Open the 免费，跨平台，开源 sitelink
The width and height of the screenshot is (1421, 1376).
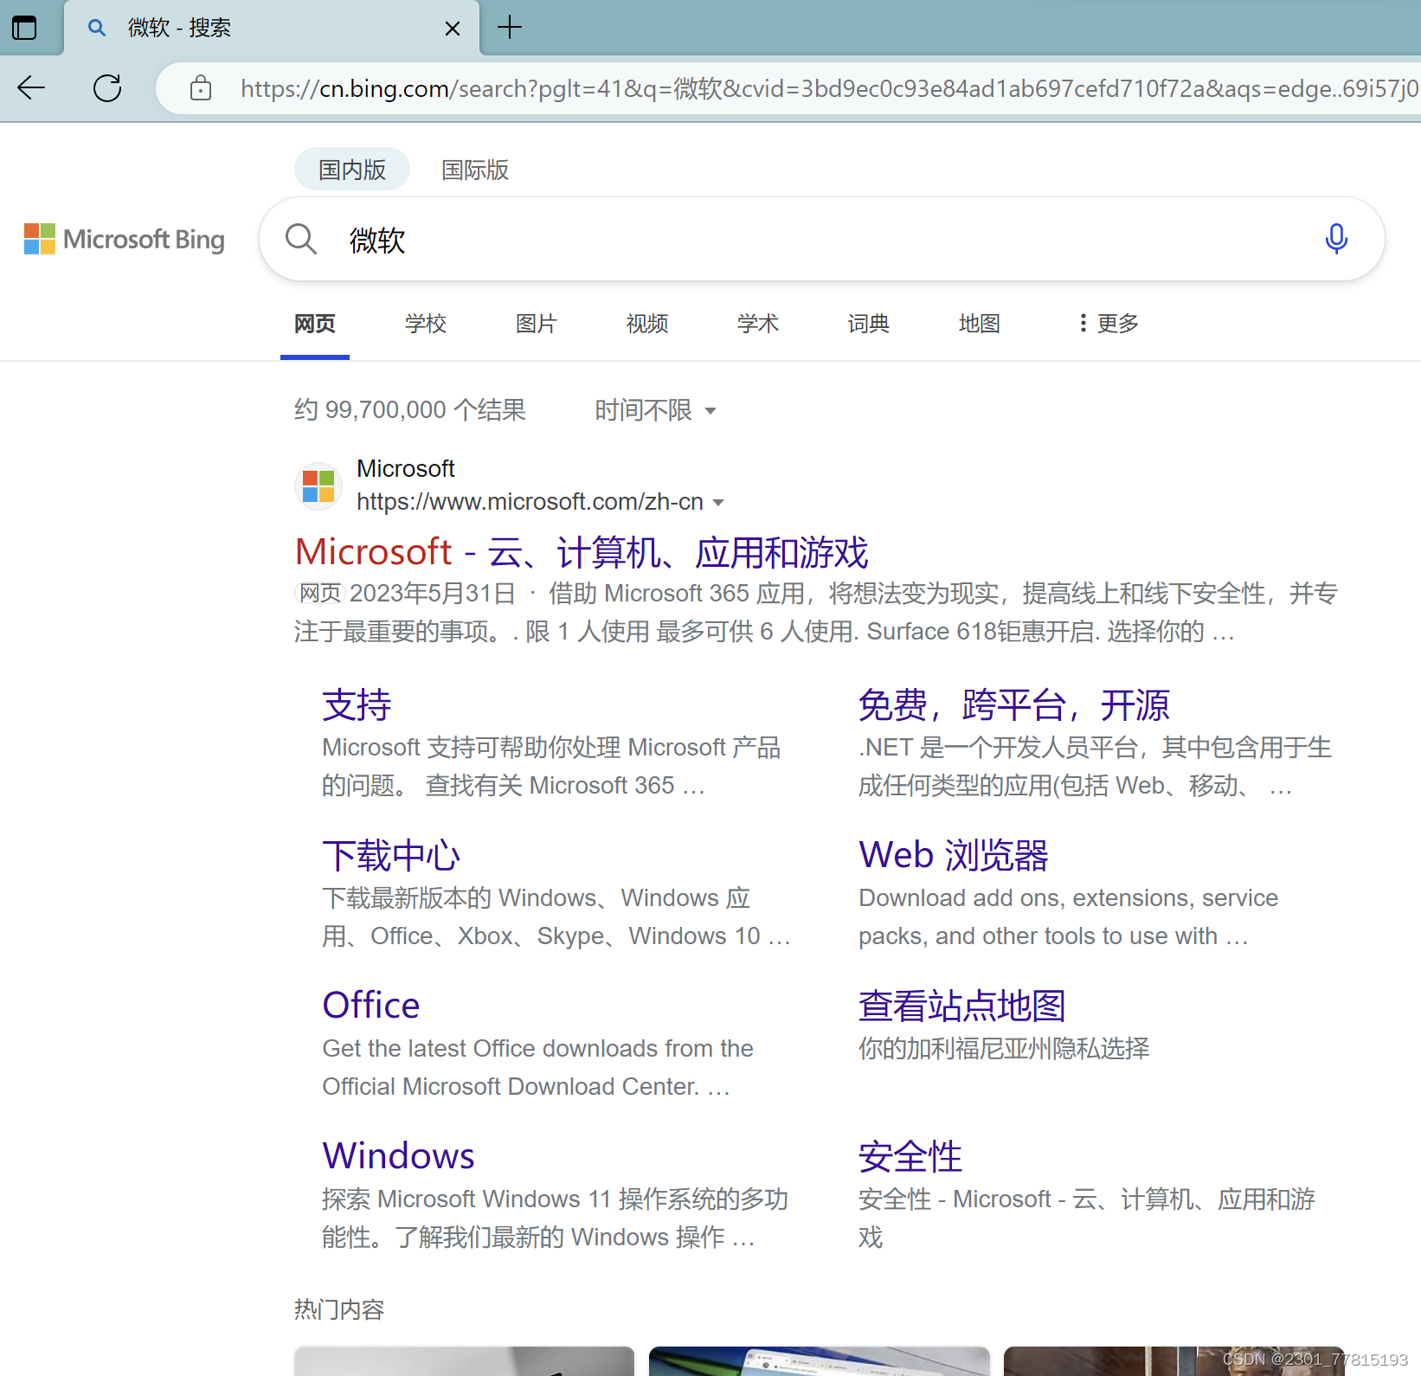(1013, 704)
